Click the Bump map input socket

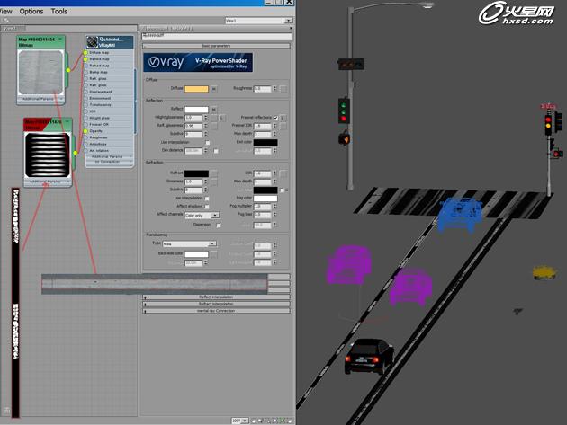[x=85, y=72]
